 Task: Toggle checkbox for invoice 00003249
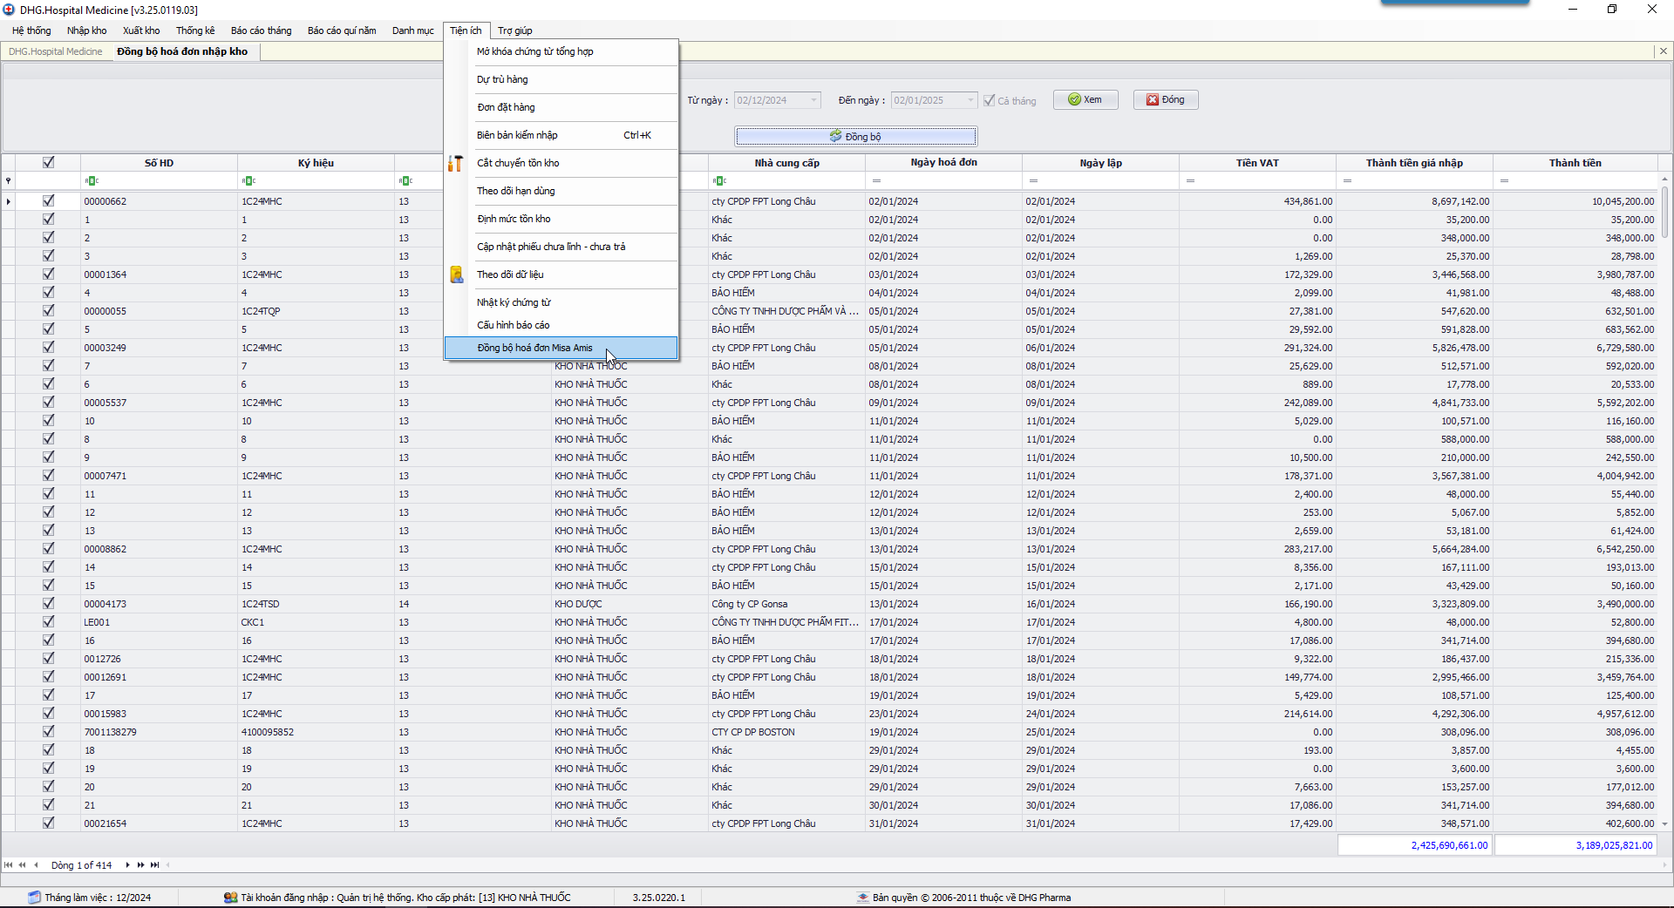49,347
